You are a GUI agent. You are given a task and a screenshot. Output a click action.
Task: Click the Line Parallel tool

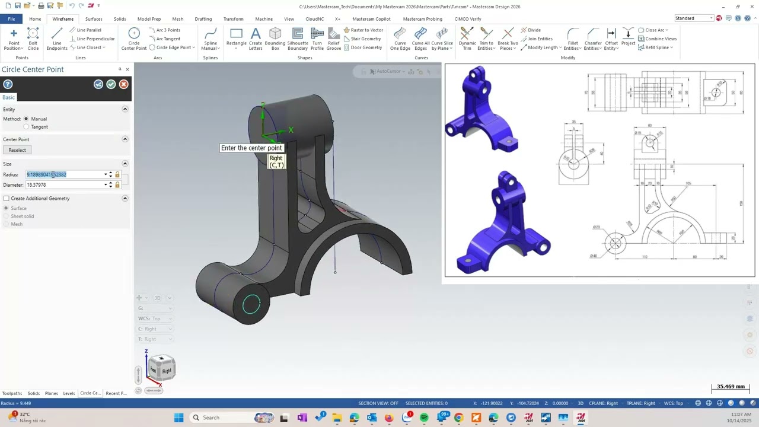click(x=85, y=30)
